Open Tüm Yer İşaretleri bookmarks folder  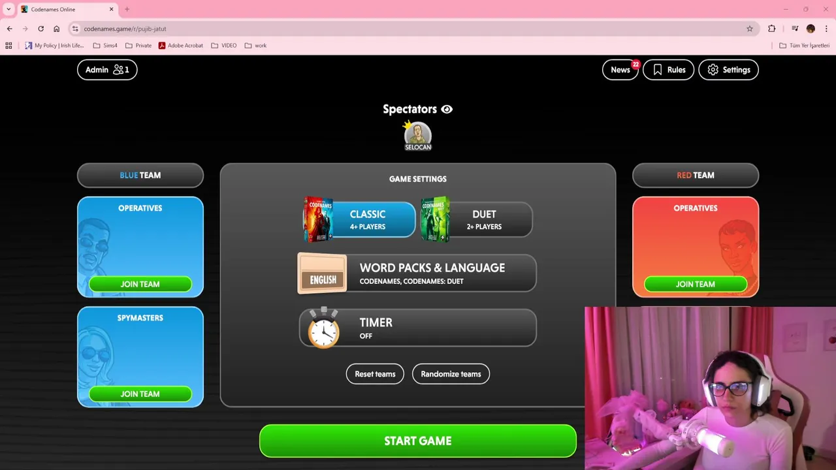(805, 46)
